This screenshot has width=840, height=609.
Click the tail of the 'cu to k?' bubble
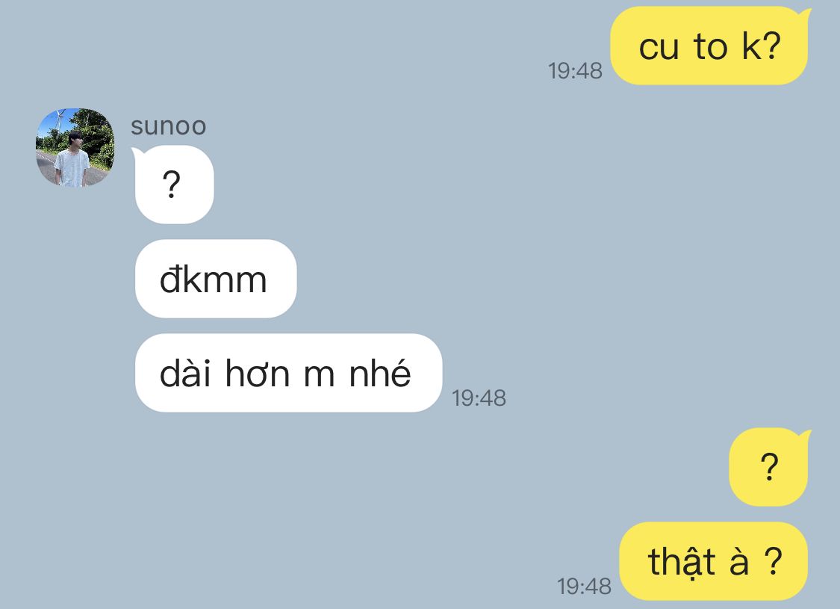tap(803, 14)
